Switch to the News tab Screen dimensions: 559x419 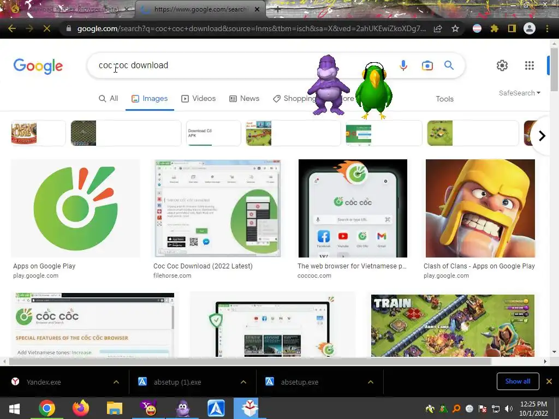point(244,99)
